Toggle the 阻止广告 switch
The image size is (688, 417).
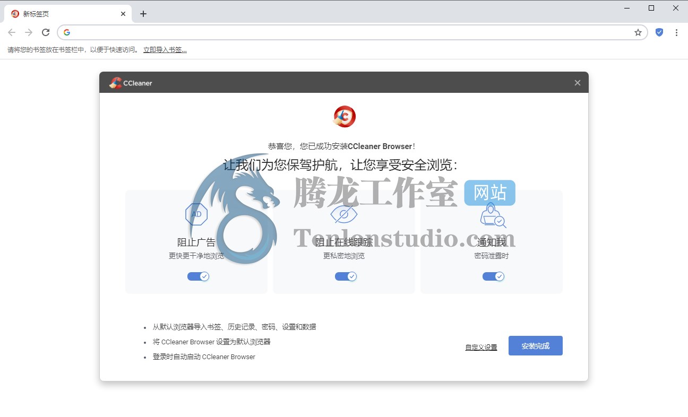tap(198, 276)
